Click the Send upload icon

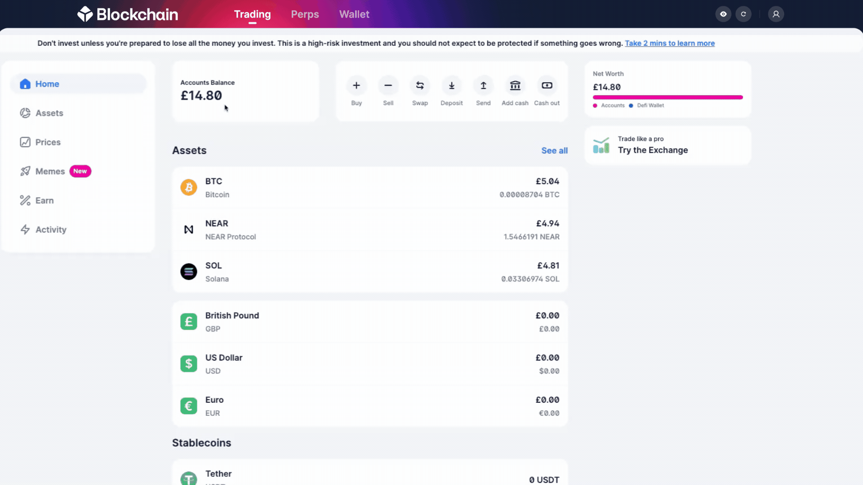pos(484,85)
